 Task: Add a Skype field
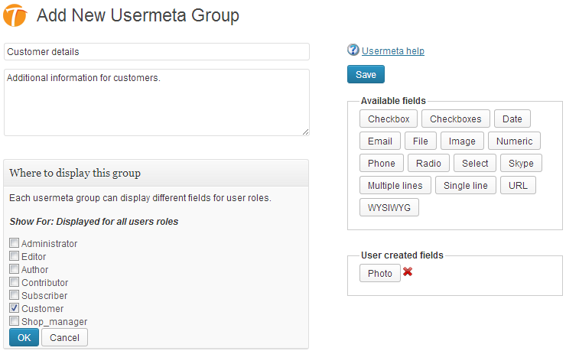point(521,163)
